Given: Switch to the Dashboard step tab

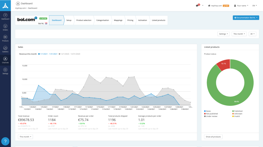Looking at the screenshot, I should (x=56, y=20).
